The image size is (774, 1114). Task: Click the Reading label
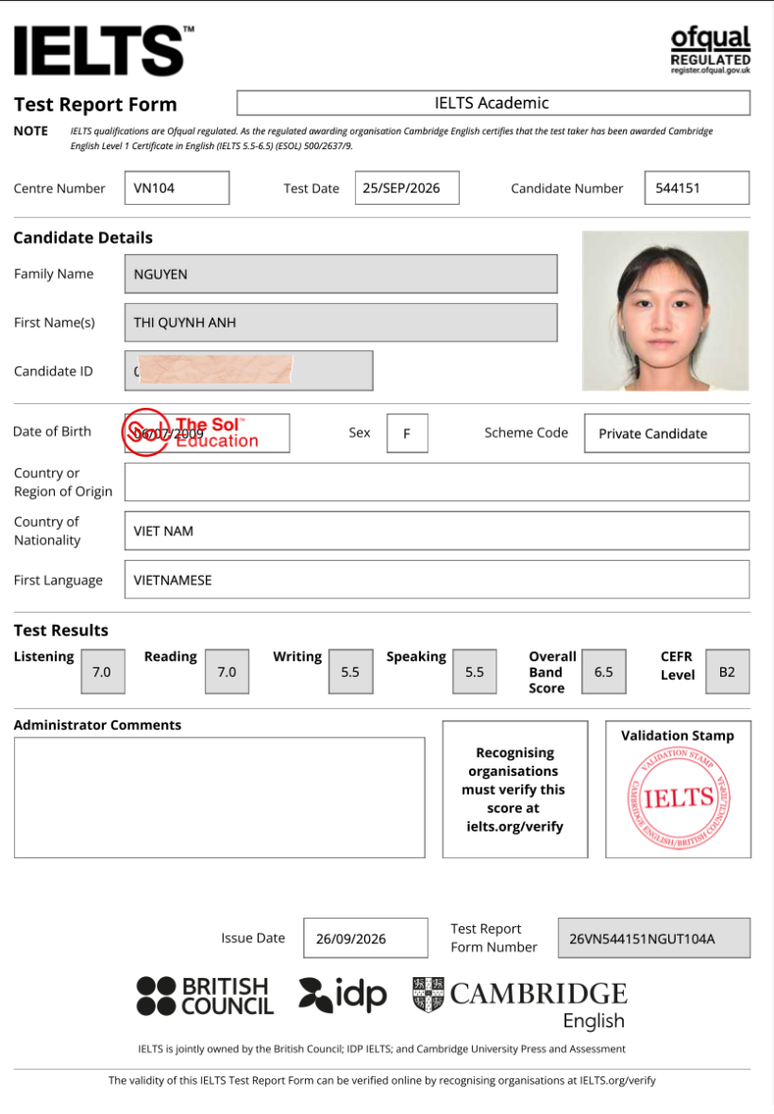coord(171,656)
